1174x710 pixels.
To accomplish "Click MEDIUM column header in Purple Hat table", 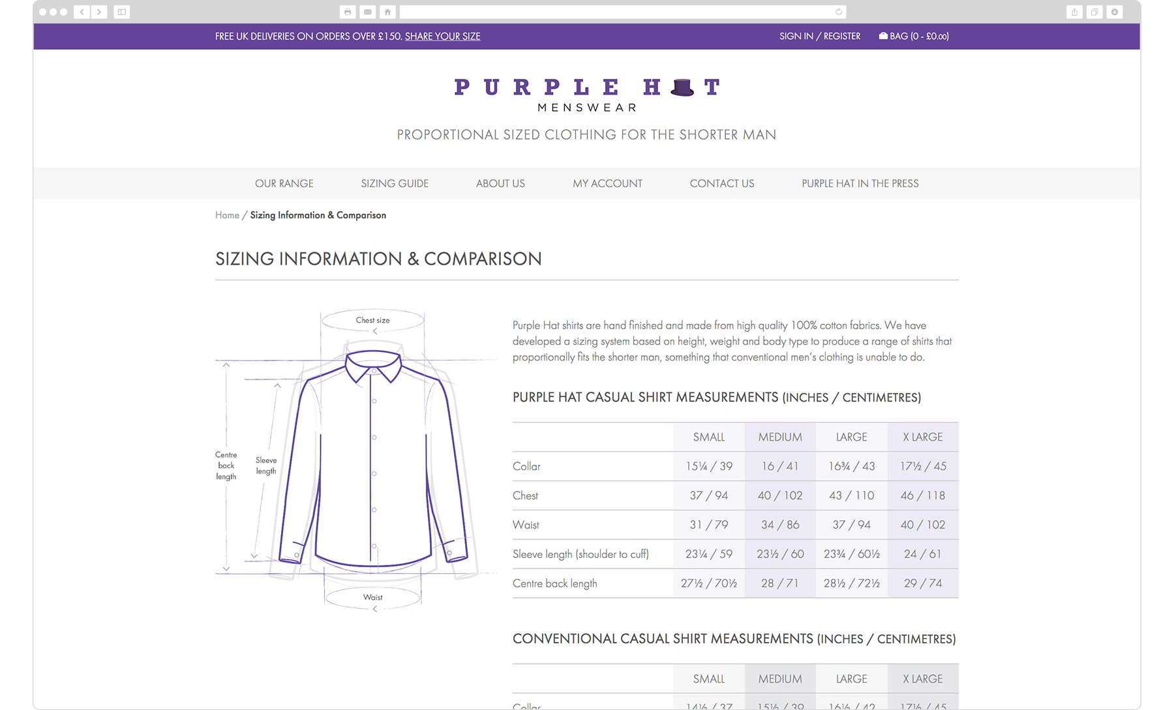I will (x=780, y=437).
